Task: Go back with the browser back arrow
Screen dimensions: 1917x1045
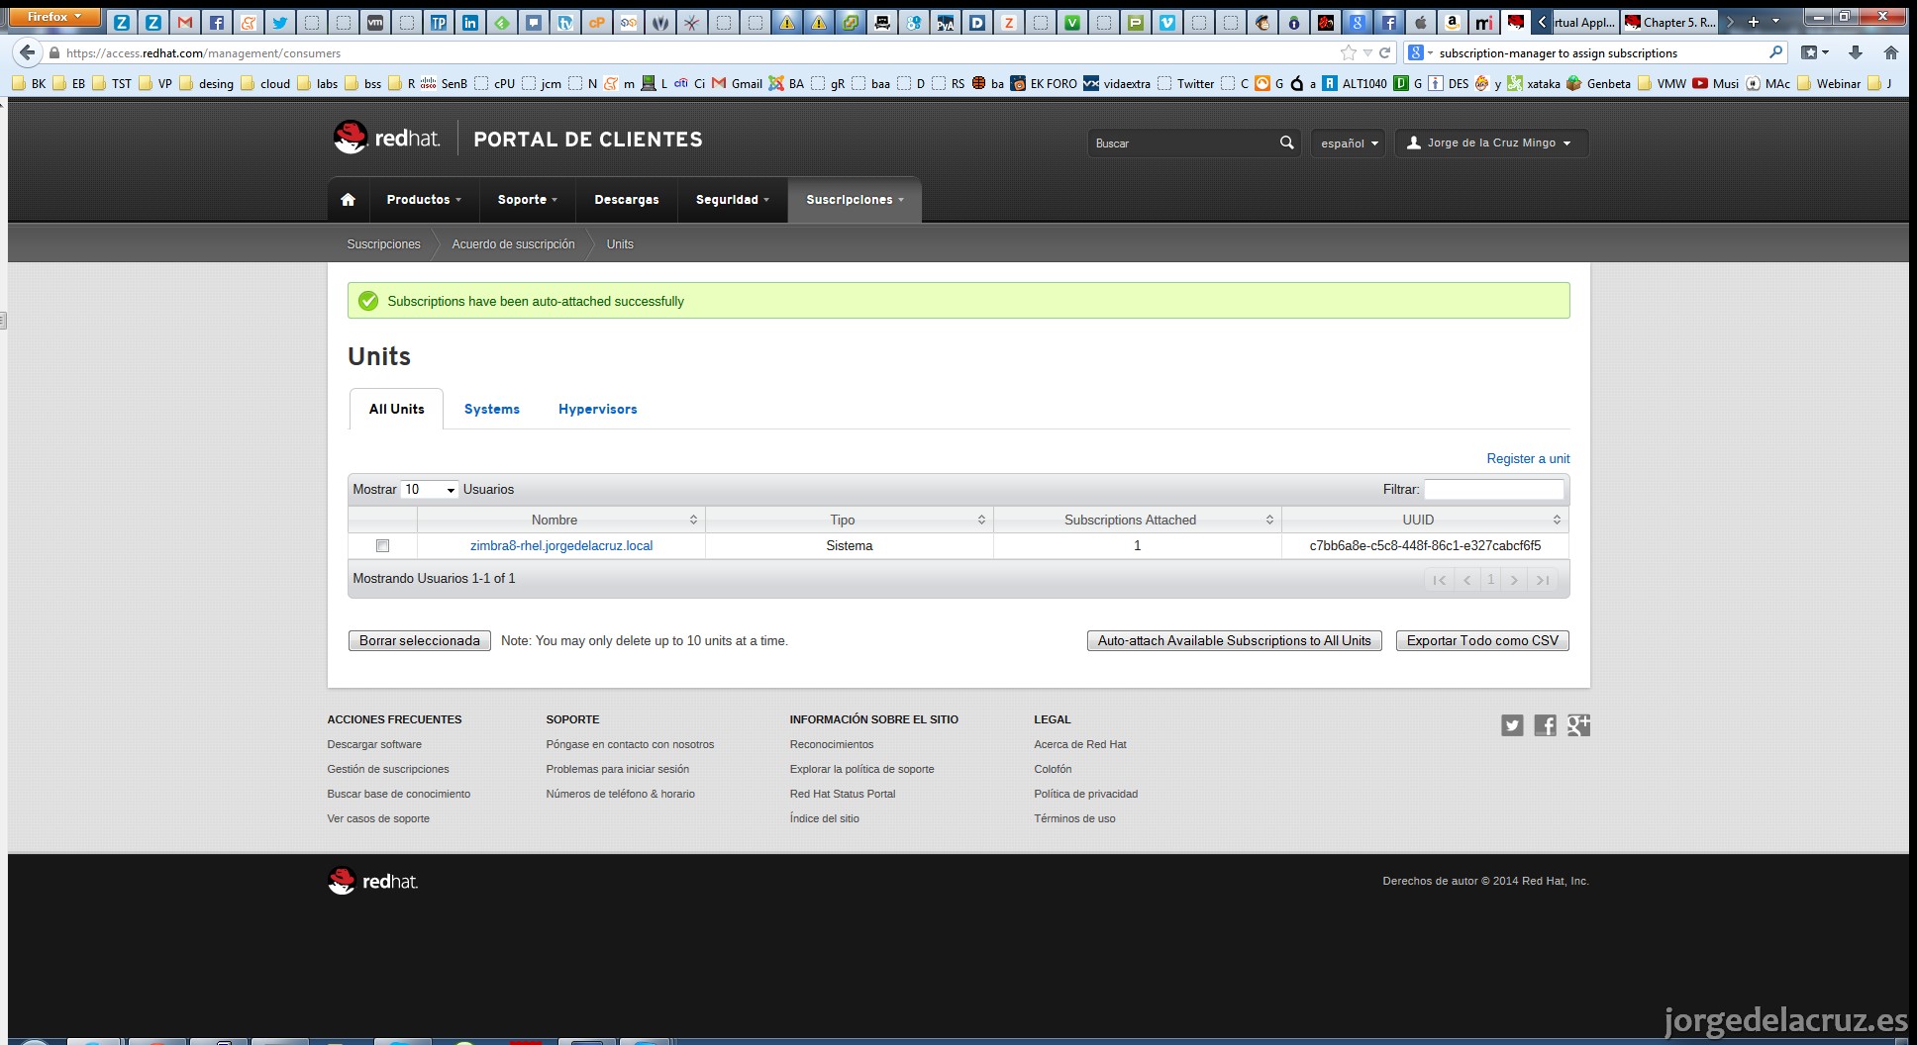Action: pos(28,52)
